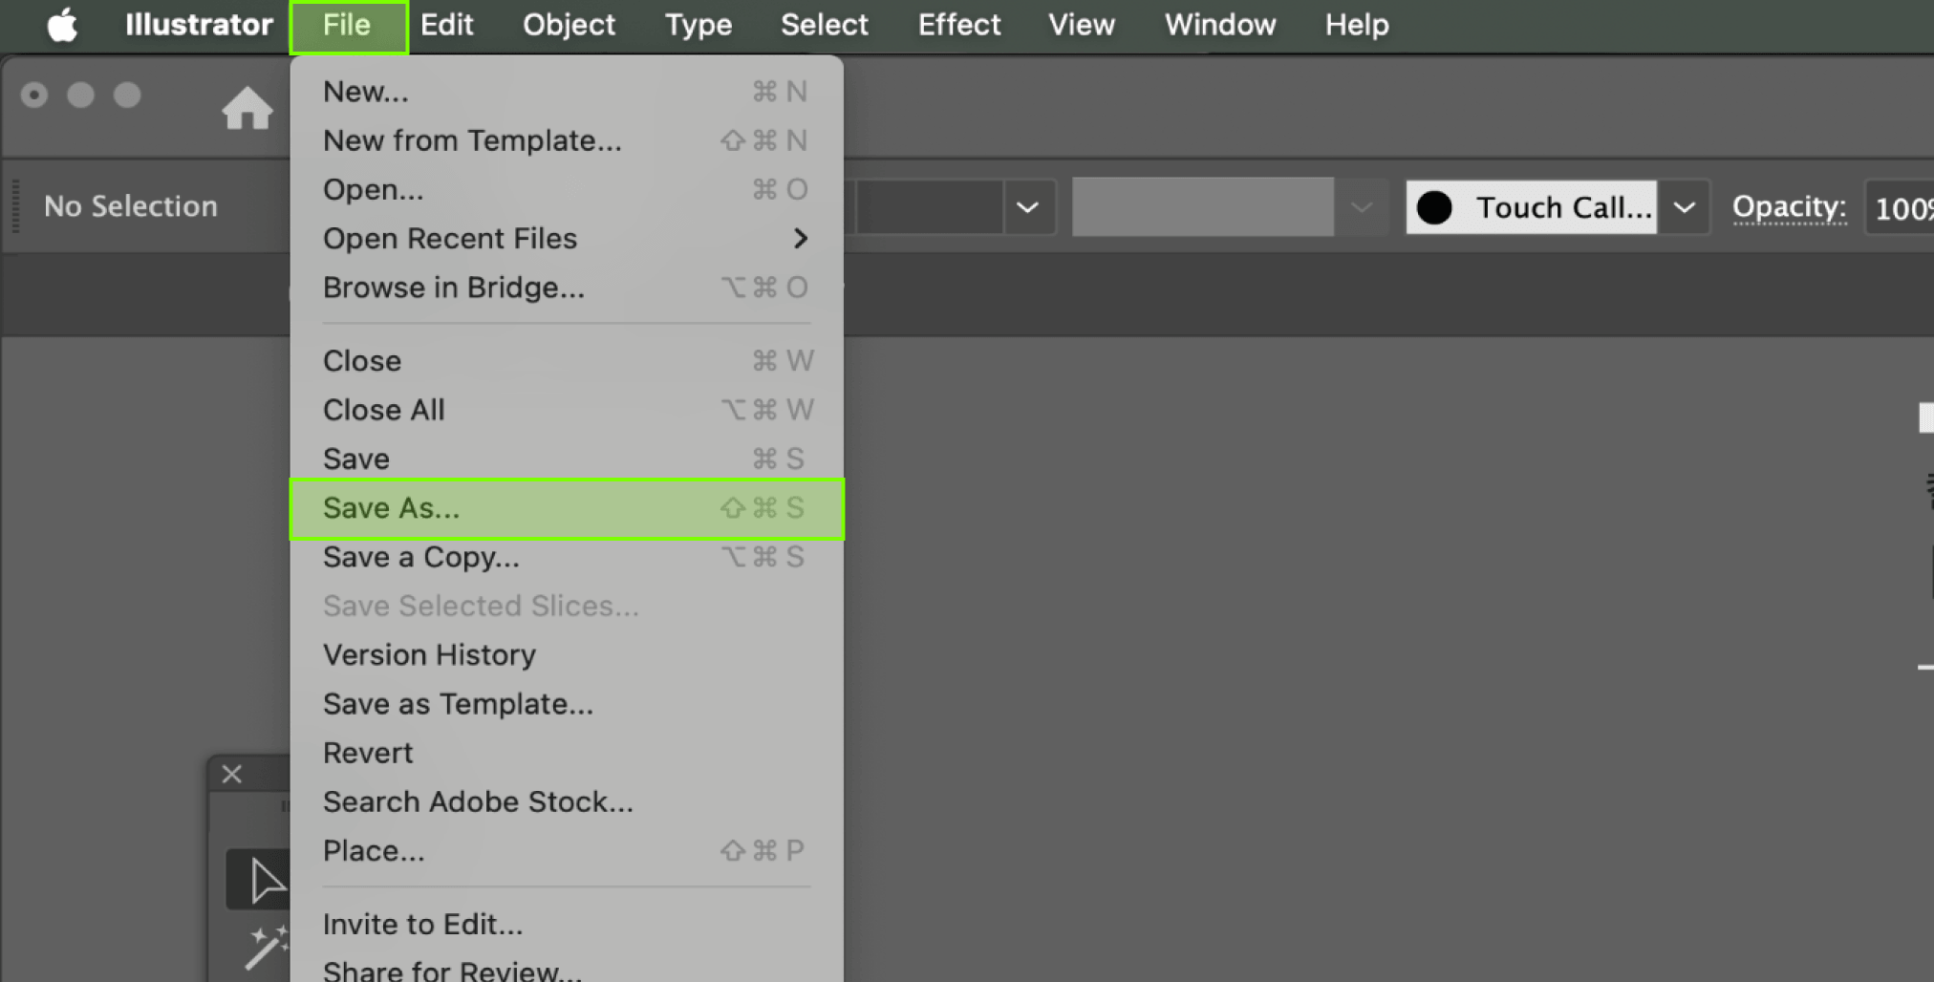Click the Opacity value field
This screenshot has width=1934, height=982.
pyautogui.click(x=1900, y=207)
